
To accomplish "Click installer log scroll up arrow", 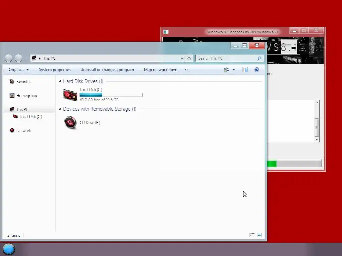I will click(x=317, y=103).
